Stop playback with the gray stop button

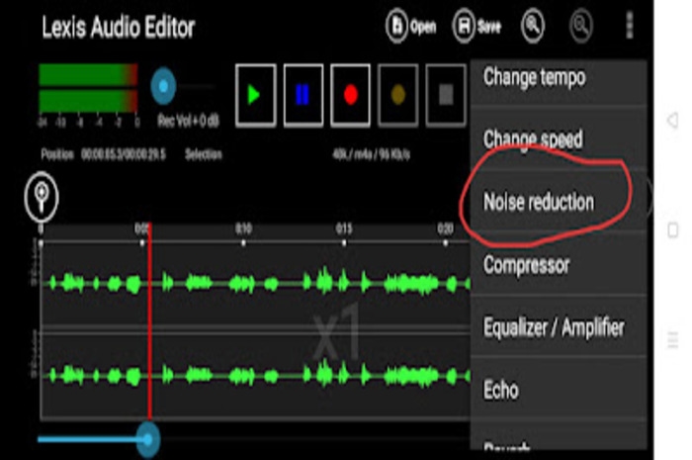(x=446, y=95)
